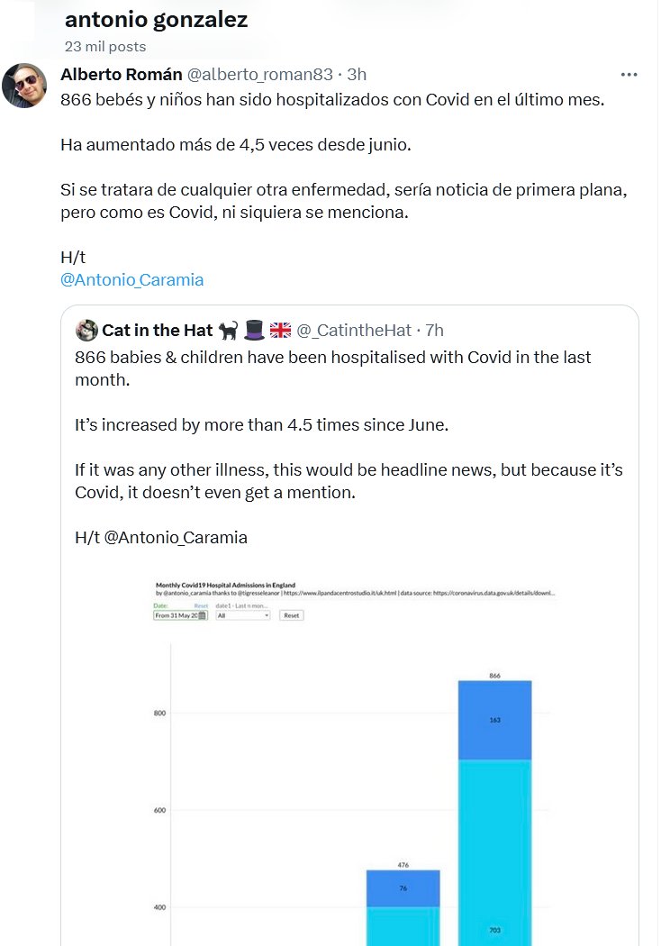Expand the "All" dropdown in the chart

[x=242, y=615]
